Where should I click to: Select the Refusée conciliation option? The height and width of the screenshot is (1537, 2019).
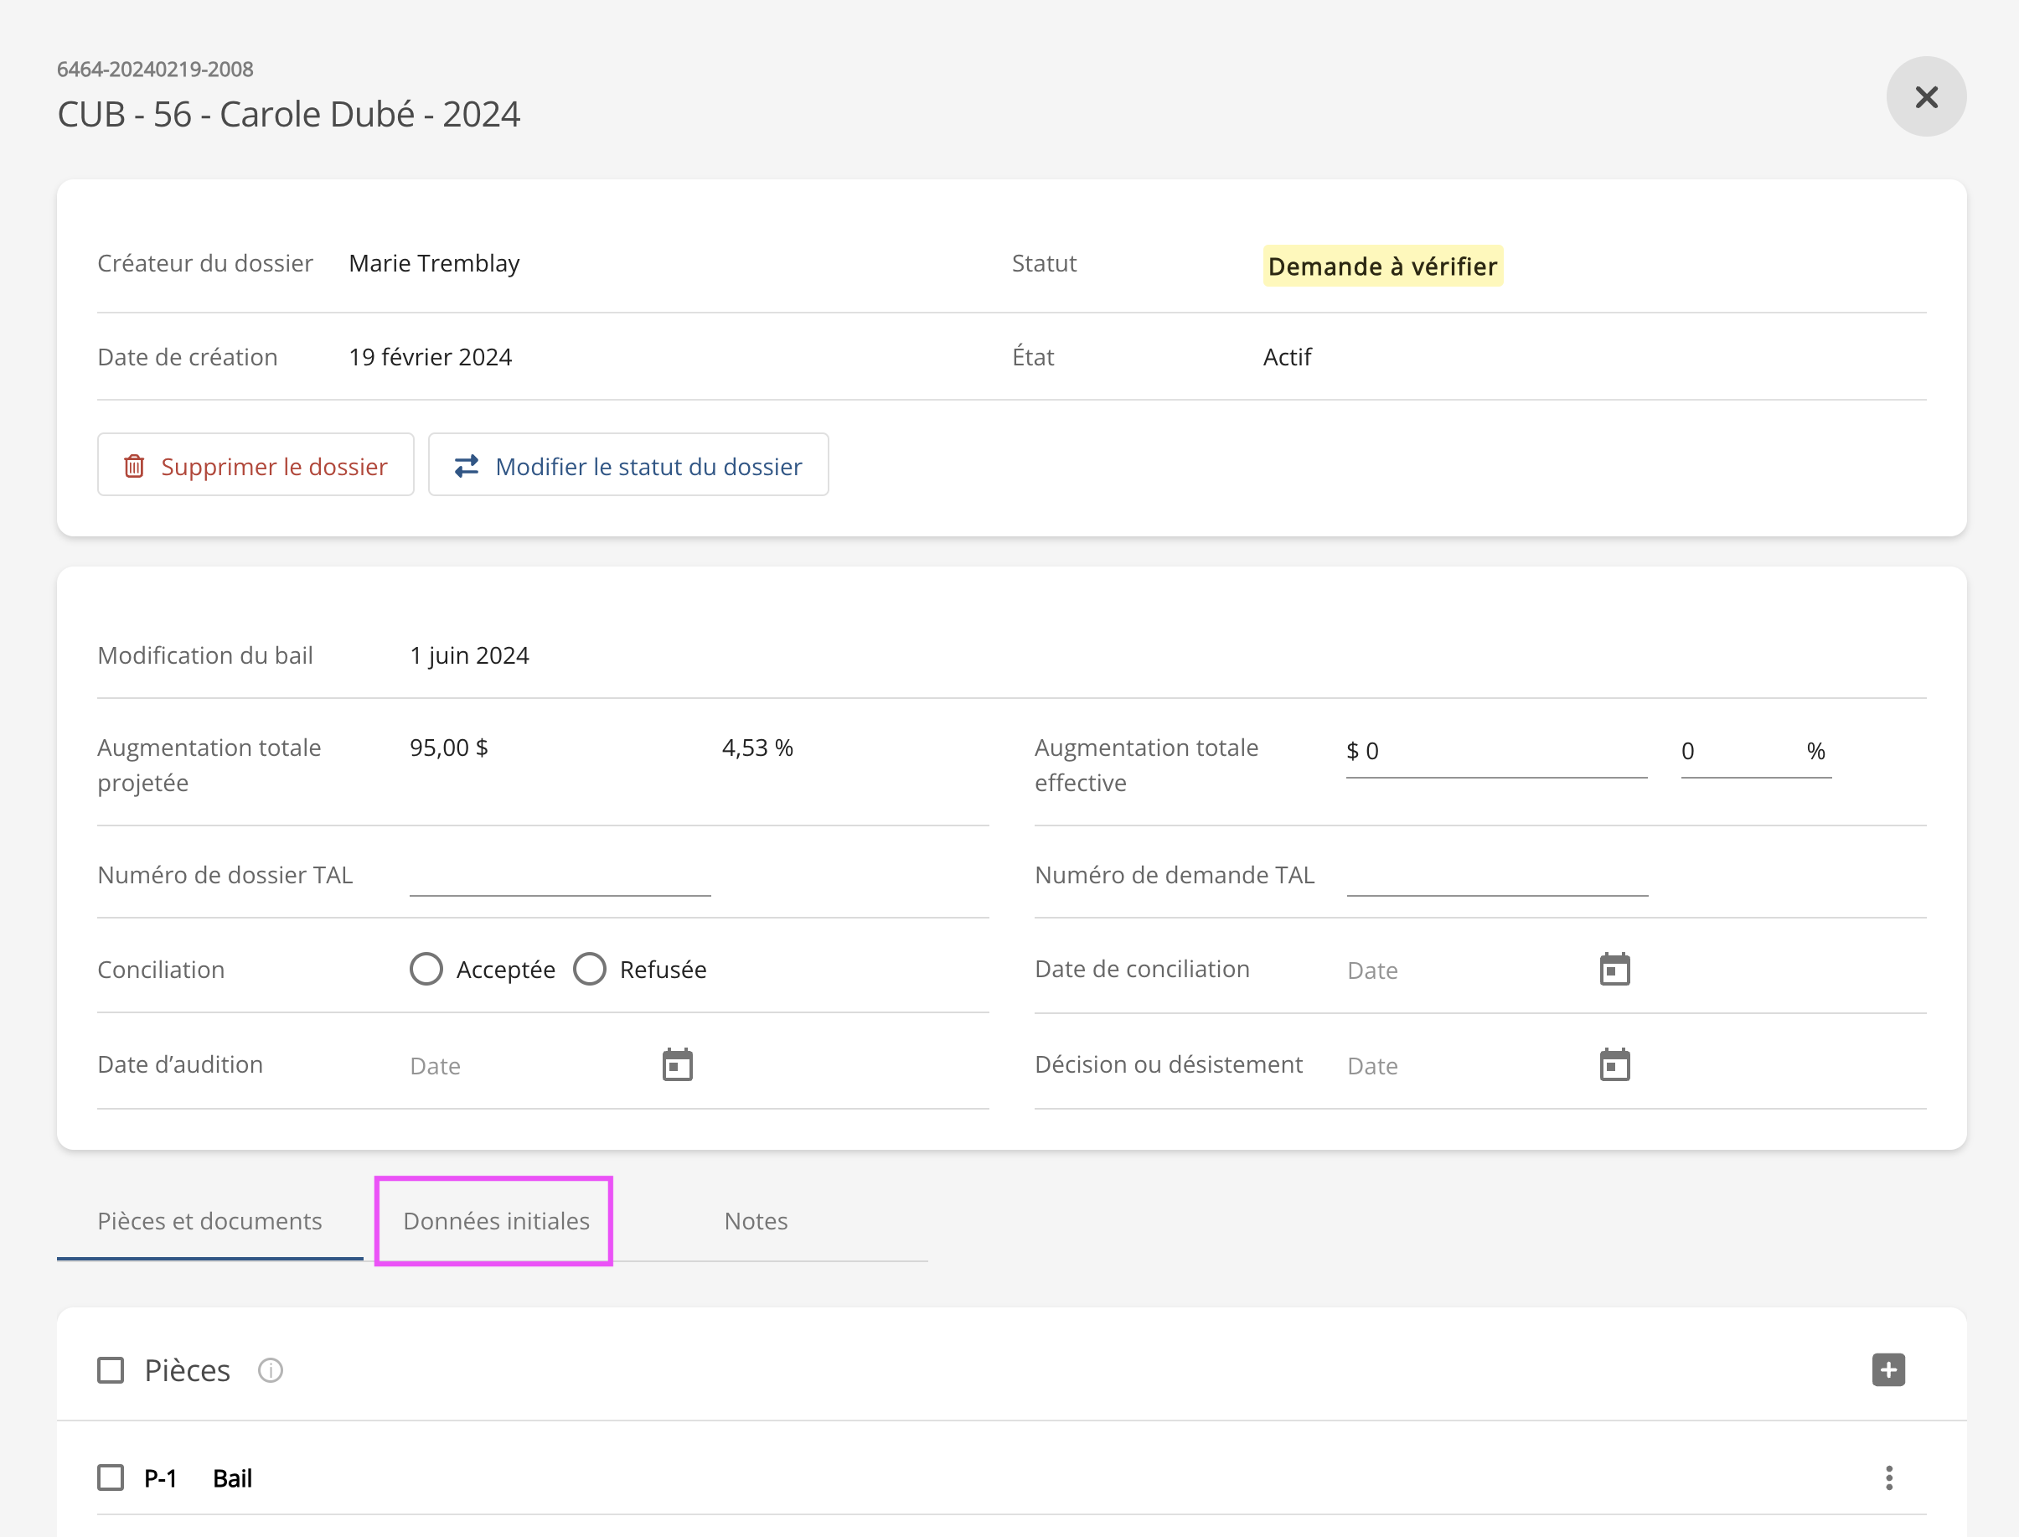590,969
